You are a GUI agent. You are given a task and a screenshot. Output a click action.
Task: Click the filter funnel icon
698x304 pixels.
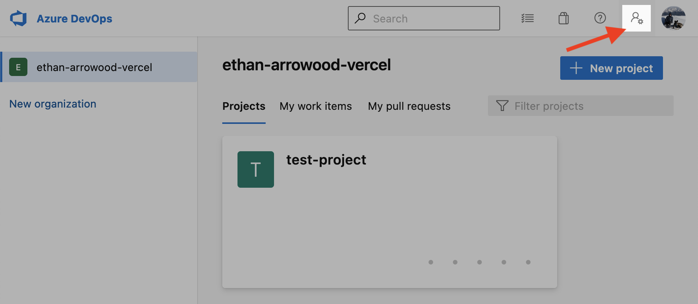click(x=502, y=106)
